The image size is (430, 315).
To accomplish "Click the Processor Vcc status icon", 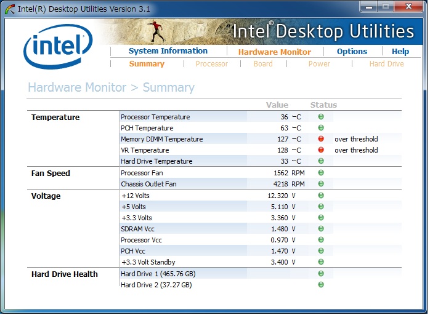I will tap(321, 240).
